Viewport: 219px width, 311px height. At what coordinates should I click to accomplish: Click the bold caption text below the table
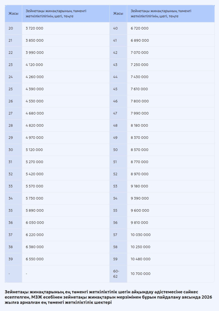[109, 297]
